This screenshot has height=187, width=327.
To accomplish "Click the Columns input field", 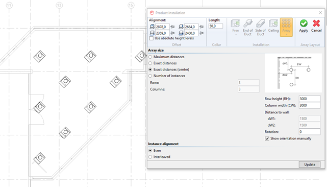I will coord(248,89).
